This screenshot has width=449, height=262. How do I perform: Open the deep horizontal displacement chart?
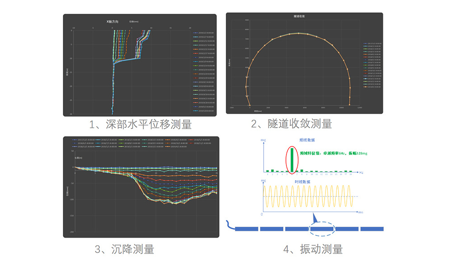click(140, 65)
